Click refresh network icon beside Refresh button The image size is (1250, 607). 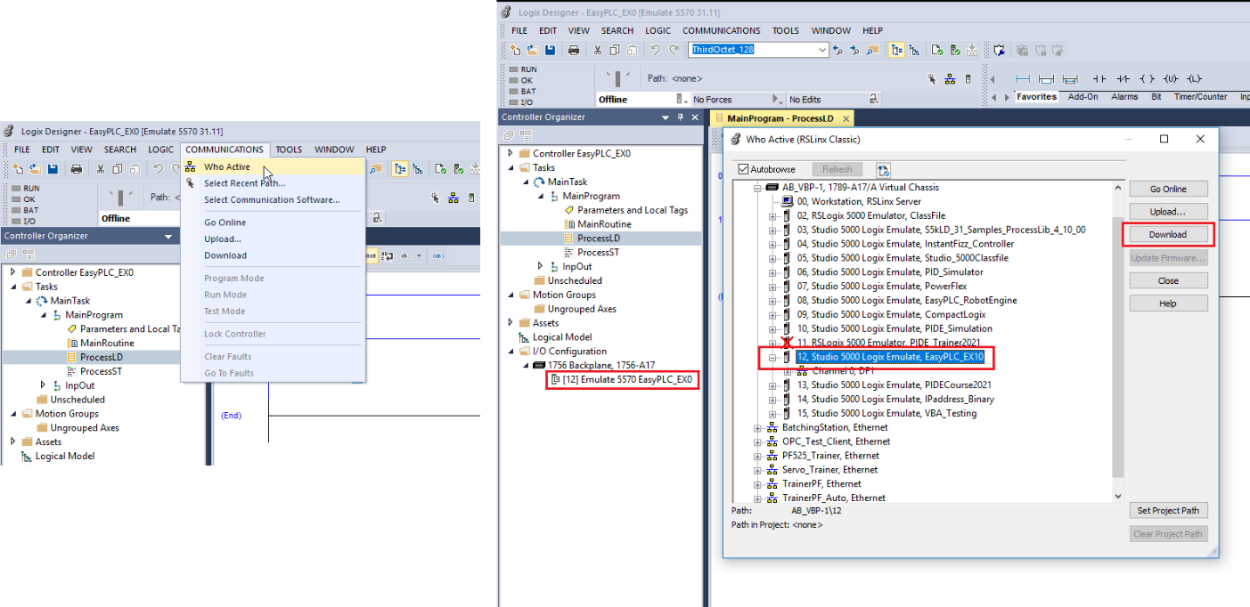tap(883, 169)
